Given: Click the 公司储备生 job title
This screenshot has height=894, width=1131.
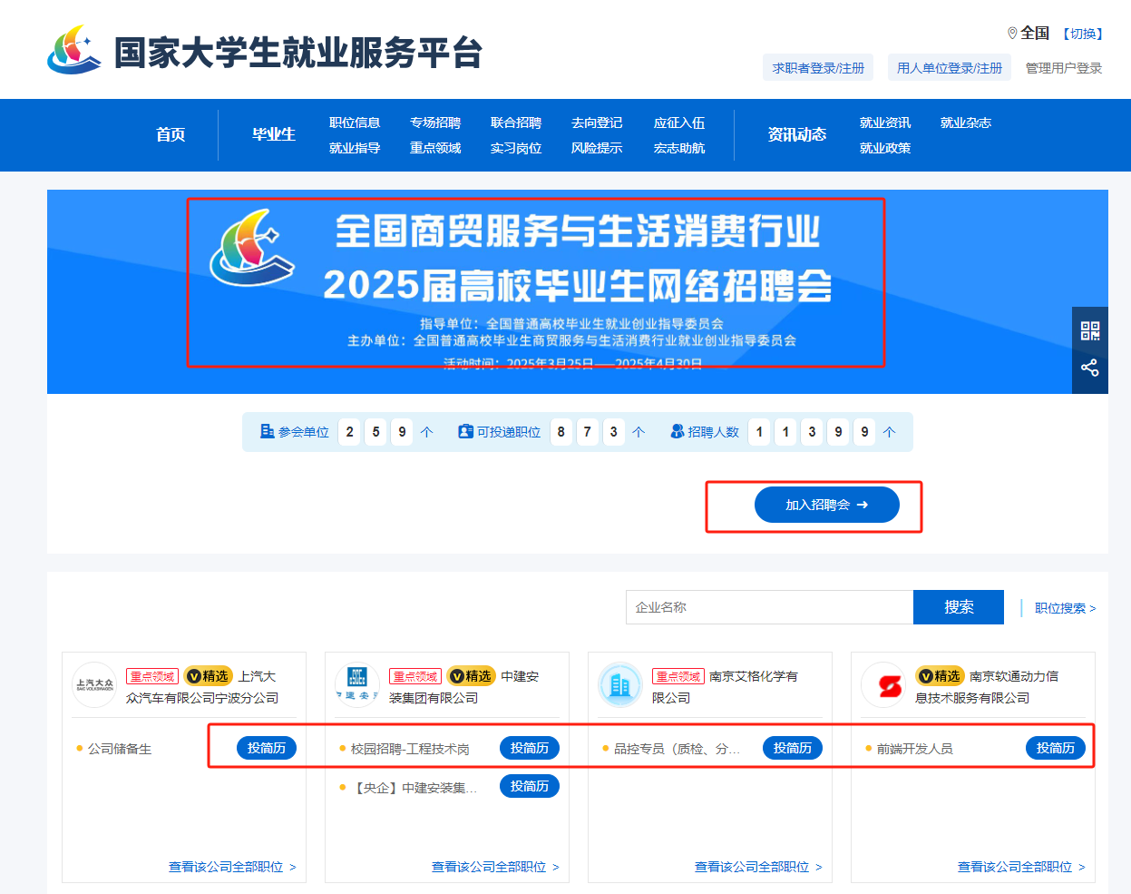Looking at the screenshot, I should (x=120, y=749).
